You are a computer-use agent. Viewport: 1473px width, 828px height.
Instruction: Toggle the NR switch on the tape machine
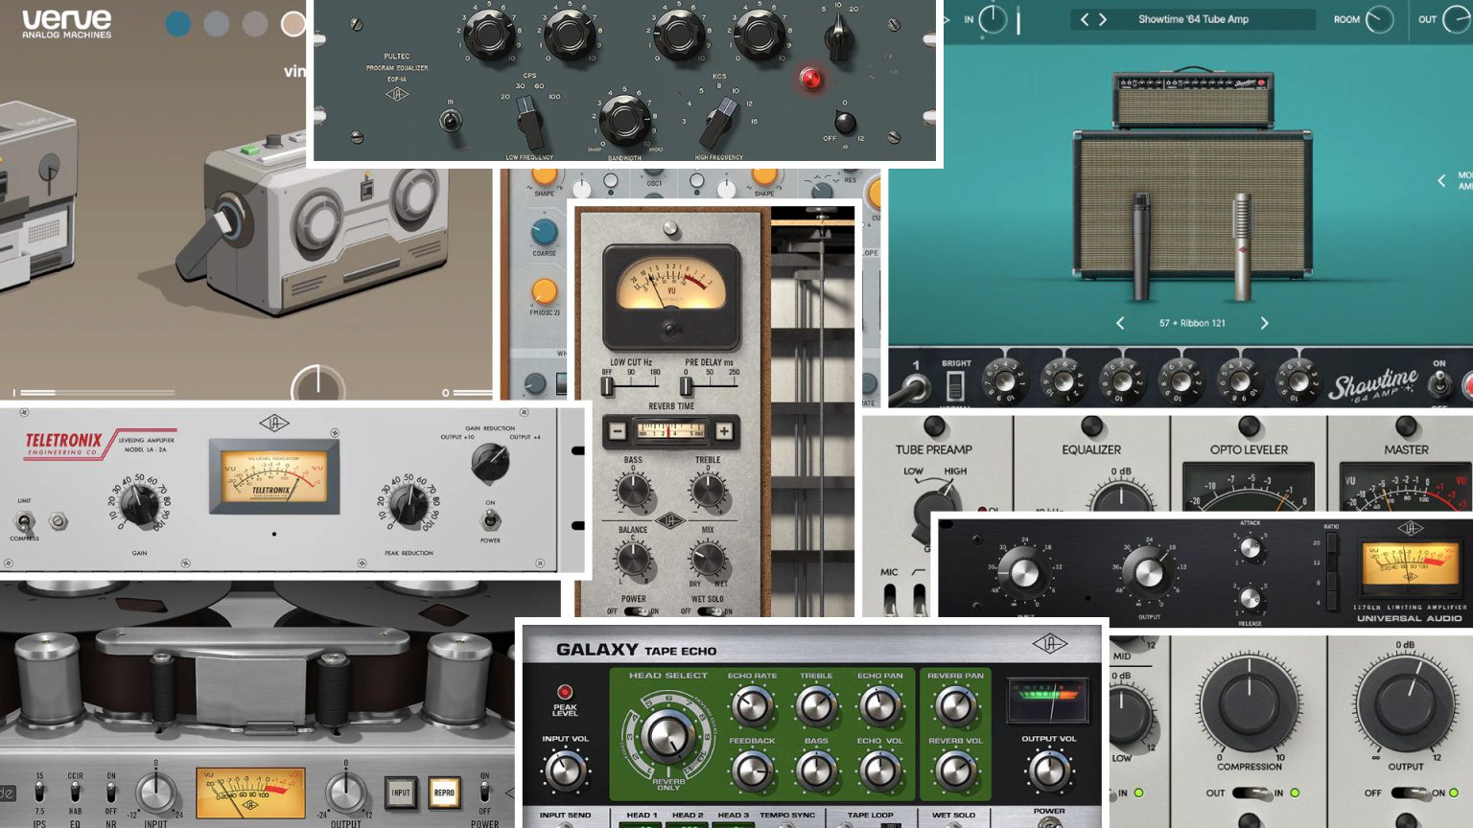(110, 793)
